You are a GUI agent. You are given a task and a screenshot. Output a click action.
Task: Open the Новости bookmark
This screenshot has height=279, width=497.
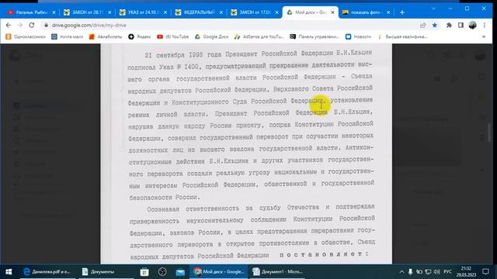[x=358, y=36]
